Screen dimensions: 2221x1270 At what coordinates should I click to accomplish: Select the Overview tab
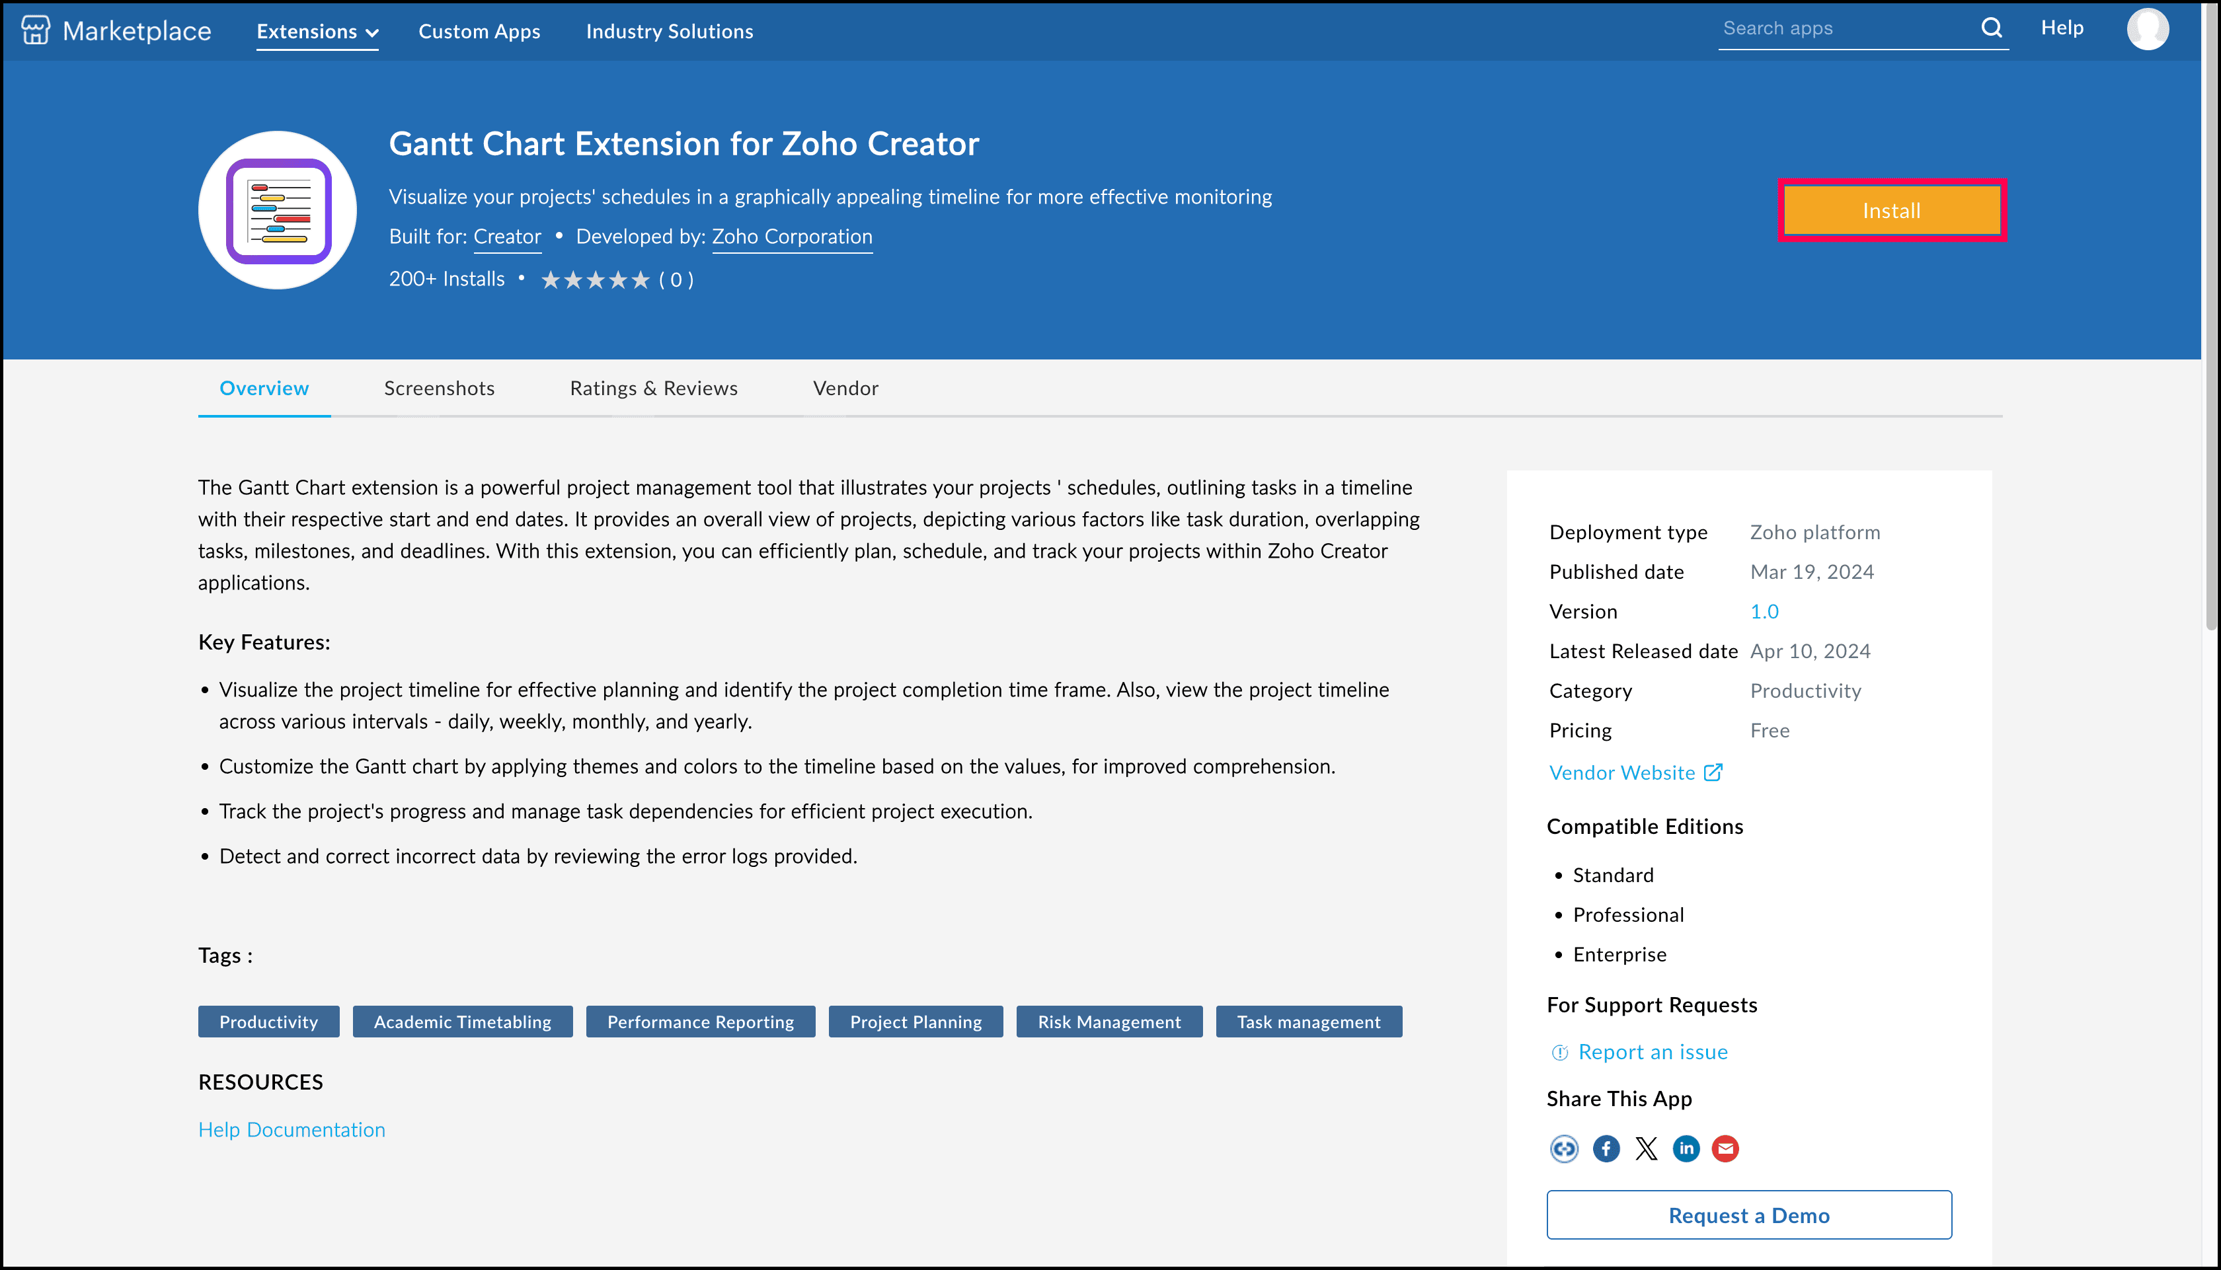click(x=264, y=388)
